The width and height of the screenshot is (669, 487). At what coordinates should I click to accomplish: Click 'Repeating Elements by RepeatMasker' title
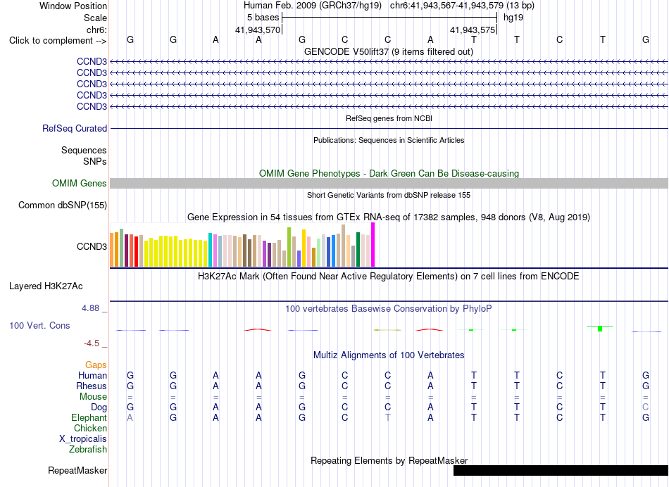point(389,460)
